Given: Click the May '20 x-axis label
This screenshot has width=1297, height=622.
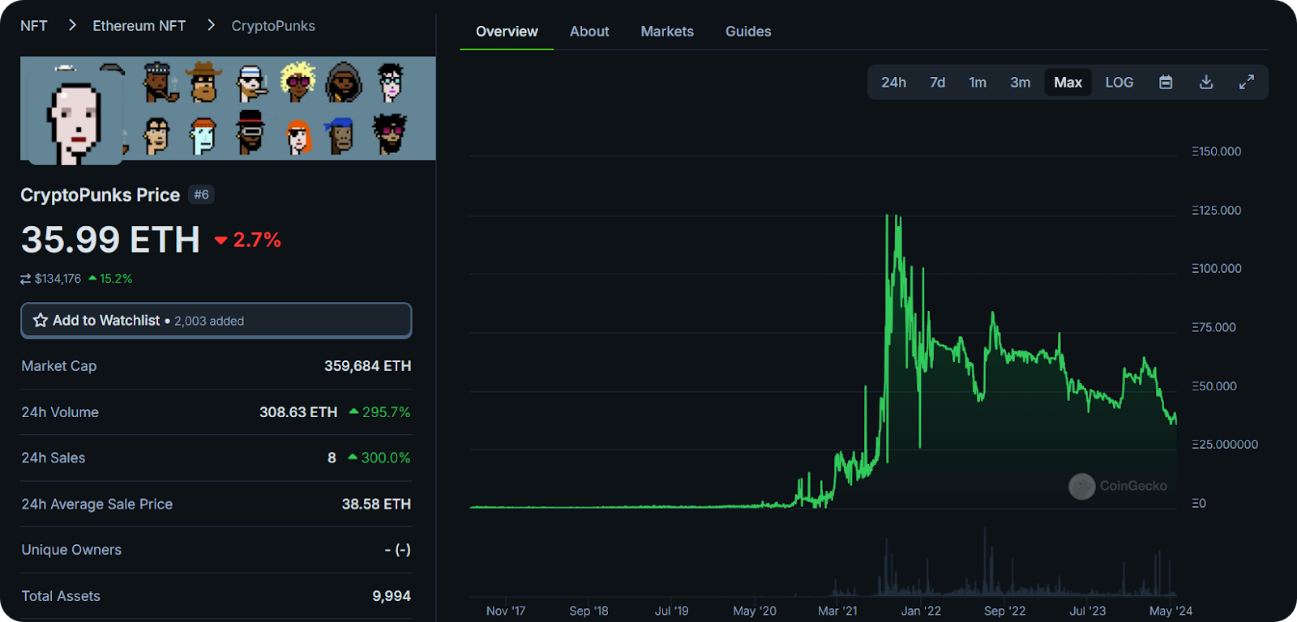Looking at the screenshot, I should 755,611.
